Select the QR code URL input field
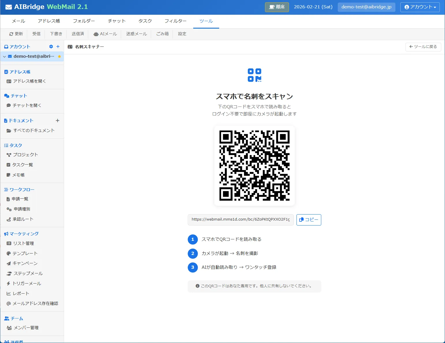The image size is (445, 343). click(241, 220)
